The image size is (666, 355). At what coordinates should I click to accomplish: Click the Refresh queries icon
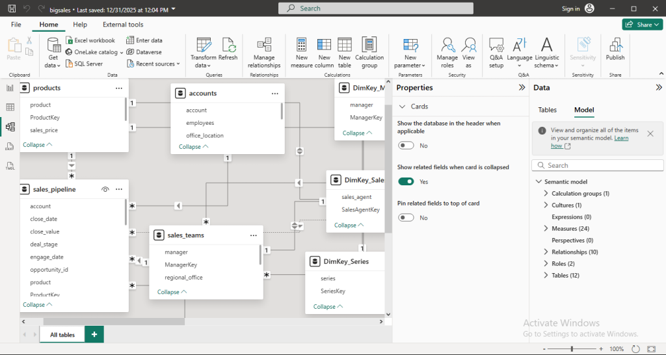228,46
